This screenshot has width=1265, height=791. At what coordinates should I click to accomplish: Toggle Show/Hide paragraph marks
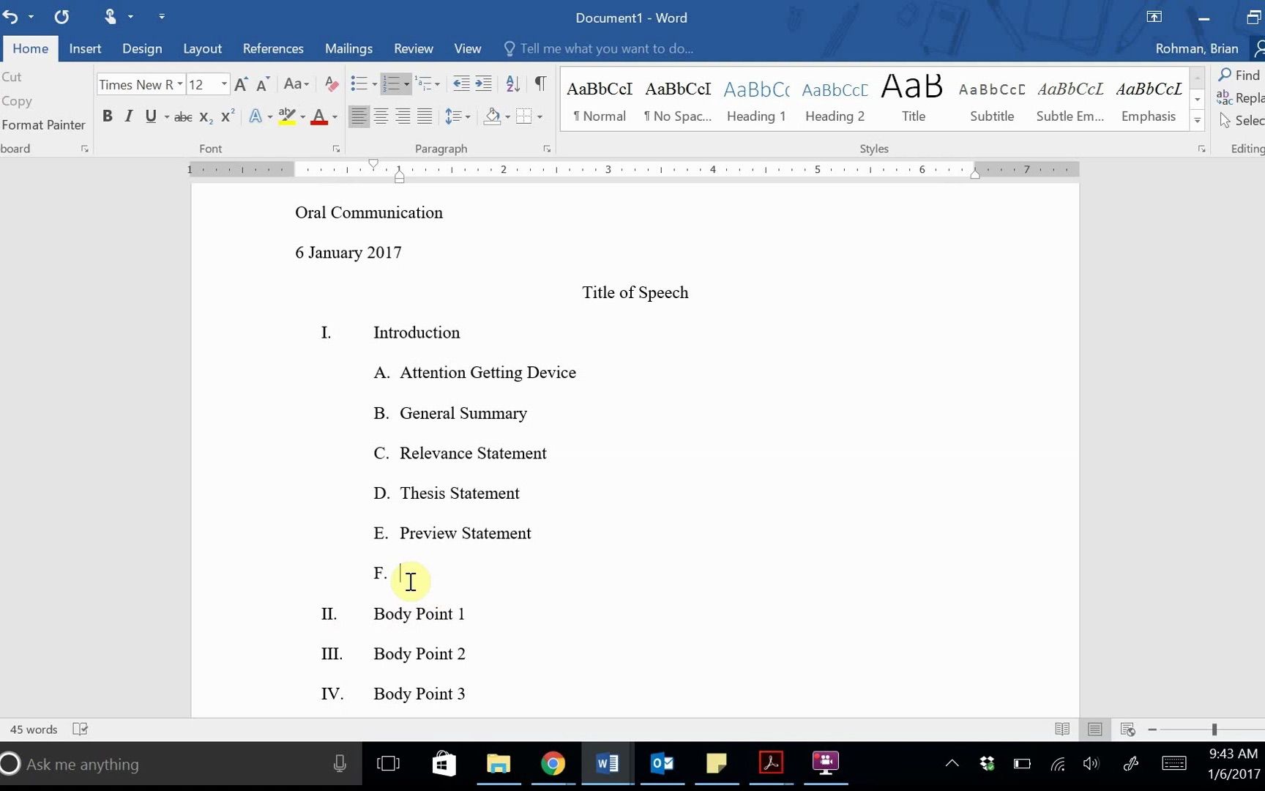click(540, 84)
